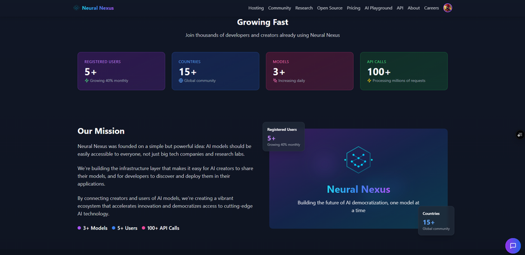Click the pink dot beside 100+ API Calls
The width and height of the screenshot is (525, 255).
point(143,228)
